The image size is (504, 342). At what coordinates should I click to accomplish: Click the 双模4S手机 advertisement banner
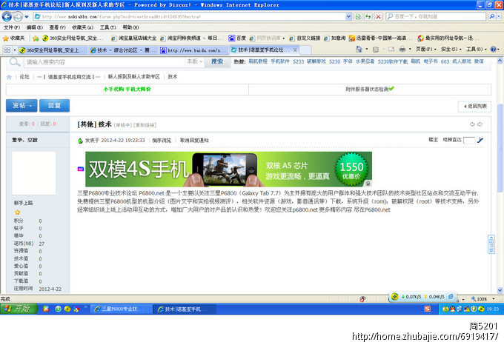pos(228,169)
